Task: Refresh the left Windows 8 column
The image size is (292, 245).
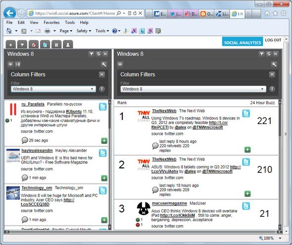Action: pos(98,54)
